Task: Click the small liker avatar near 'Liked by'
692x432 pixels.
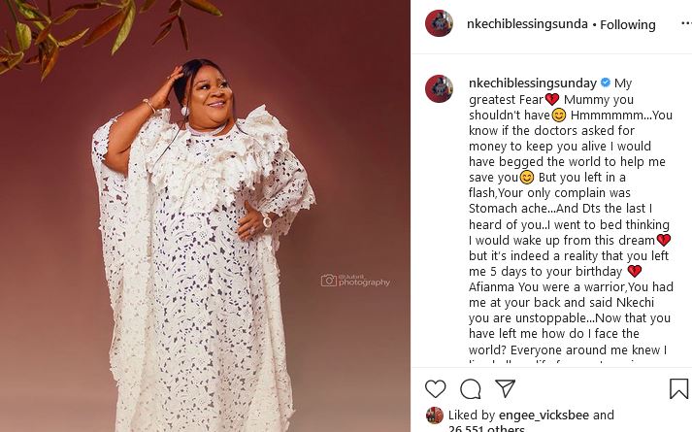Action: (x=434, y=415)
